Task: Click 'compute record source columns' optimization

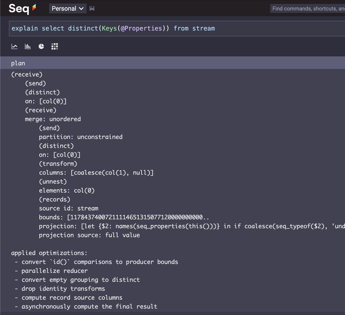Action: point(72,298)
